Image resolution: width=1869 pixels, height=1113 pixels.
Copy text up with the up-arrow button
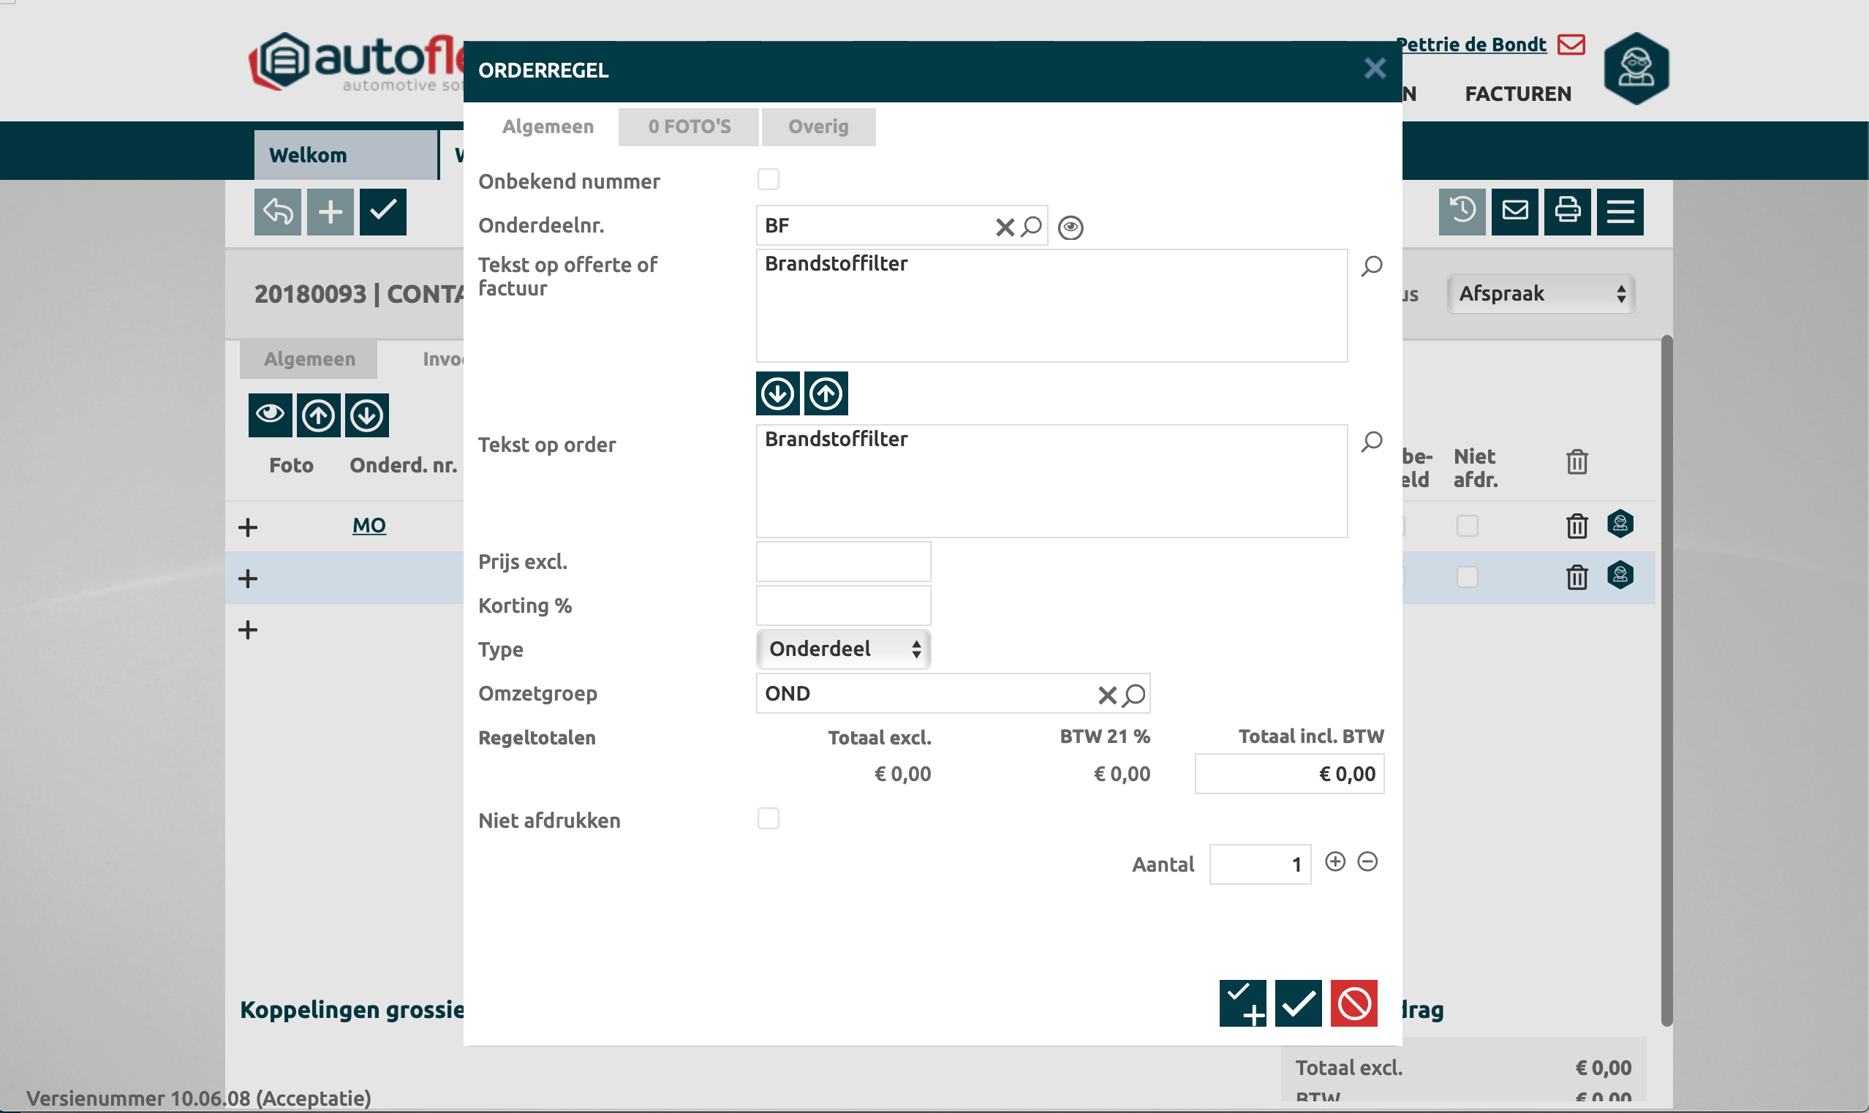(826, 393)
